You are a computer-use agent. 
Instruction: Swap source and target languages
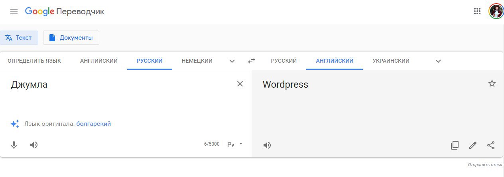point(252,61)
